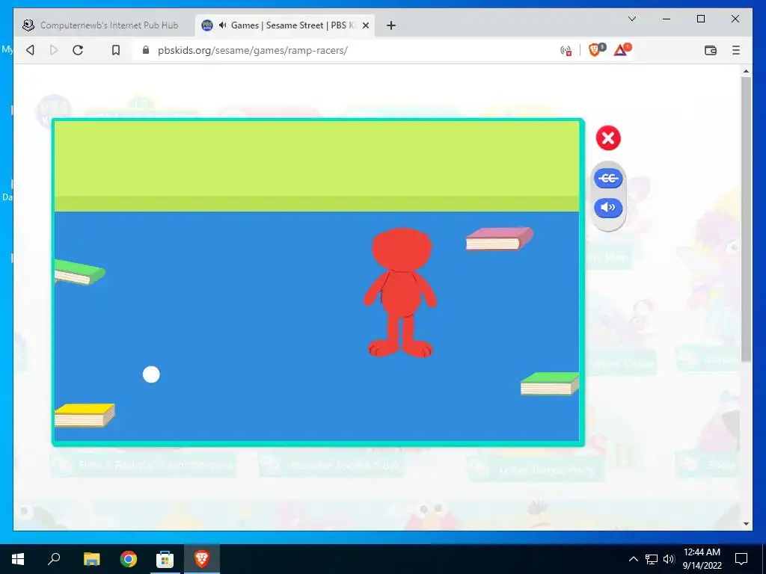Open Windows search from the taskbar
The height and width of the screenshot is (574, 766).
(54, 559)
